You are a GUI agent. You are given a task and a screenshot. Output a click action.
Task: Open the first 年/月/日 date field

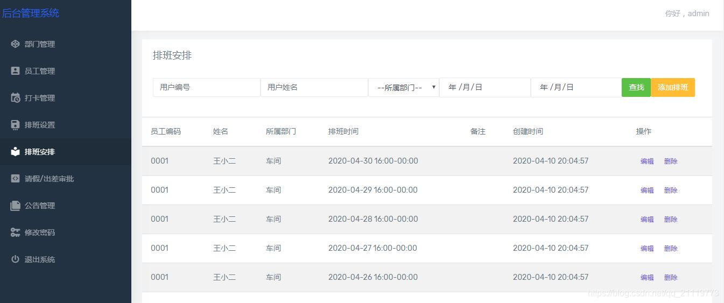485,87
